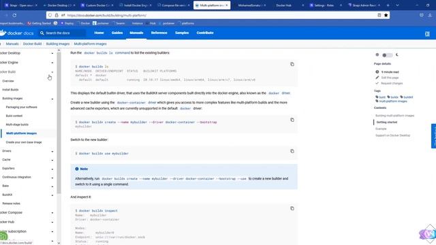Open Packaging your software sidebar link
This screenshot has height=245, width=436.
point(21,108)
